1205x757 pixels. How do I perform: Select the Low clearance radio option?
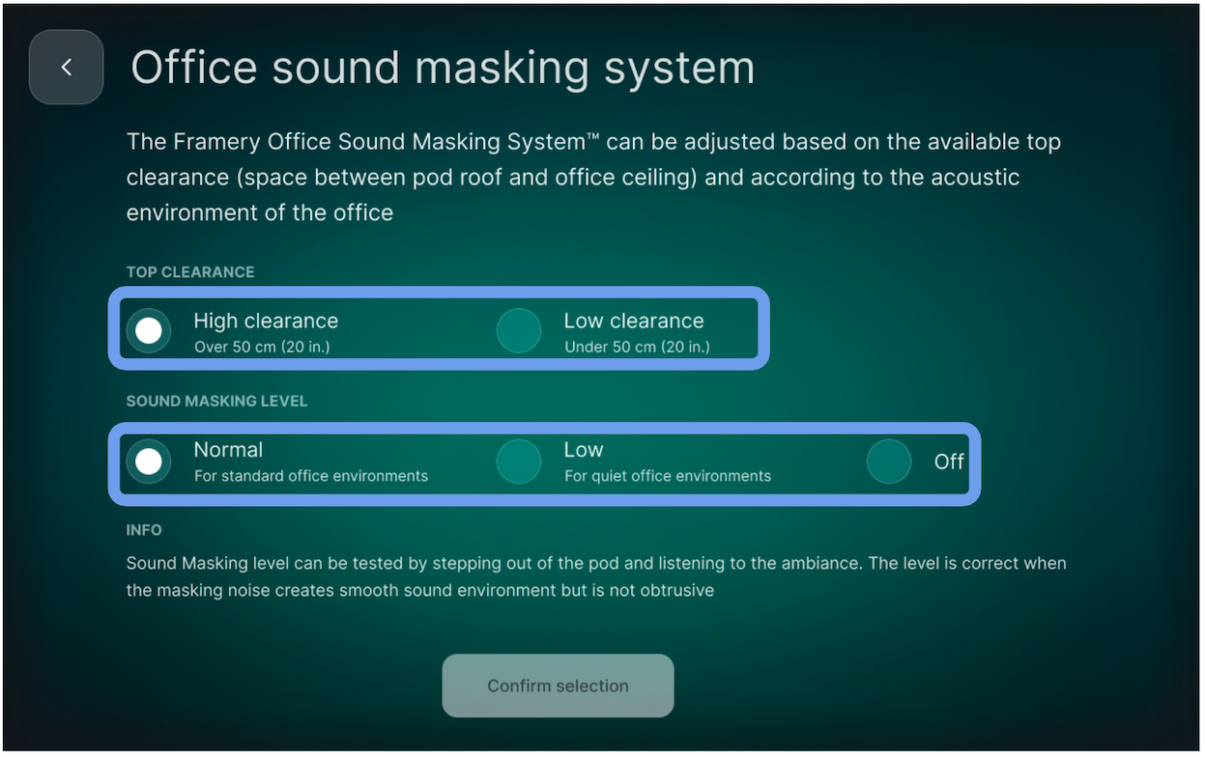pos(519,330)
